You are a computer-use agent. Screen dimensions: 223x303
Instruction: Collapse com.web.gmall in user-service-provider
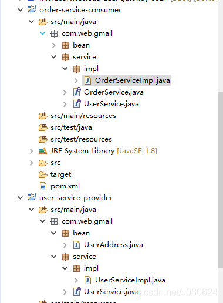pyautogui.click(x=43, y=221)
